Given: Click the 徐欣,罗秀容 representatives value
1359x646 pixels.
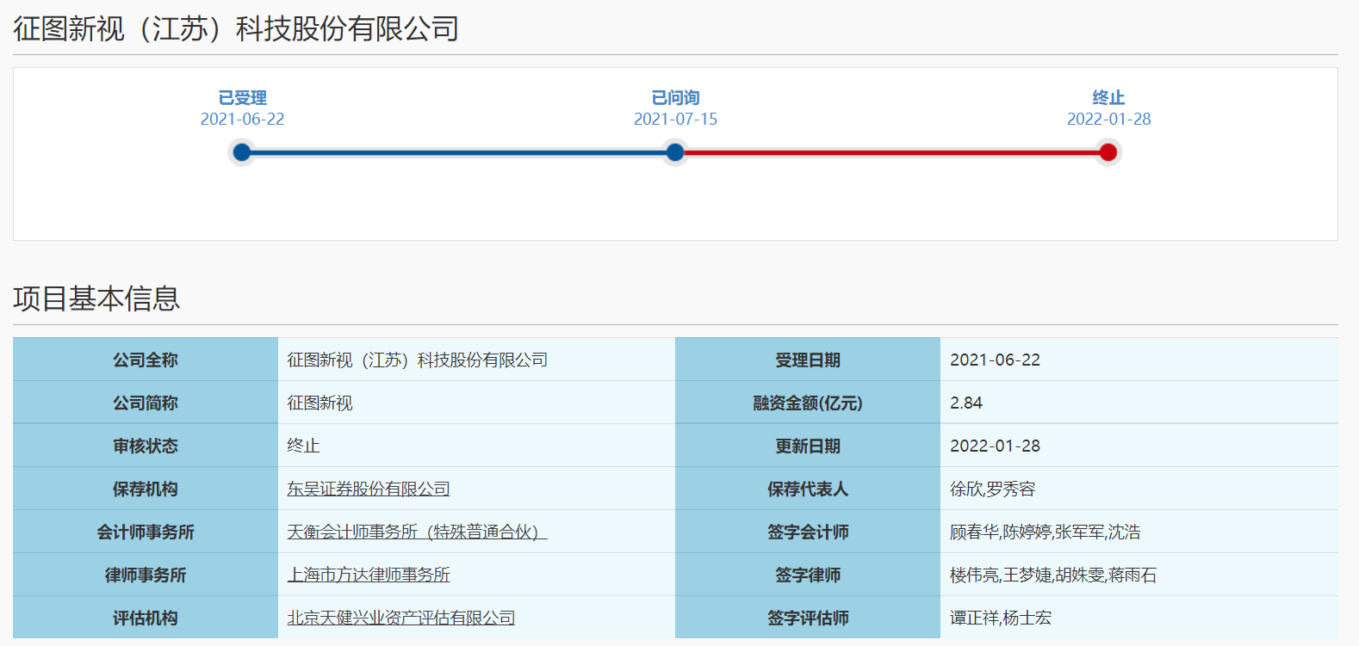Looking at the screenshot, I should coord(992,489).
